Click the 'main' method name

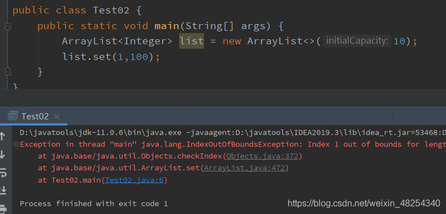coord(167,26)
